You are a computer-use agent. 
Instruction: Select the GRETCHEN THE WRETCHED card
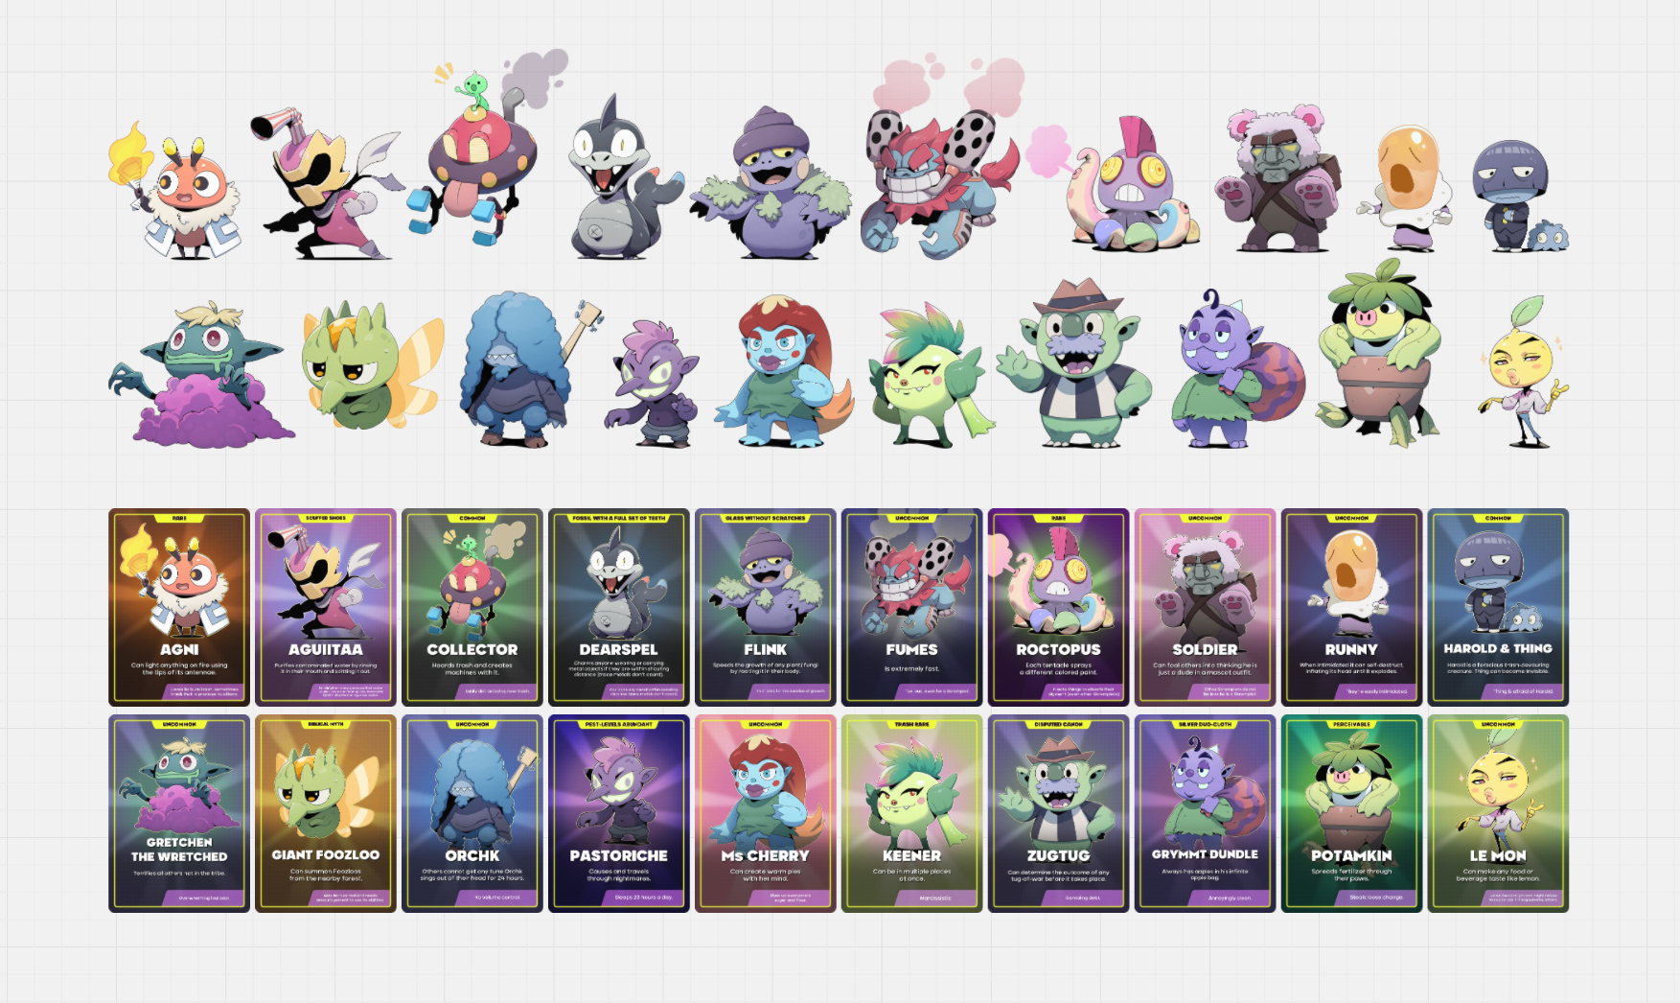point(179,813)
